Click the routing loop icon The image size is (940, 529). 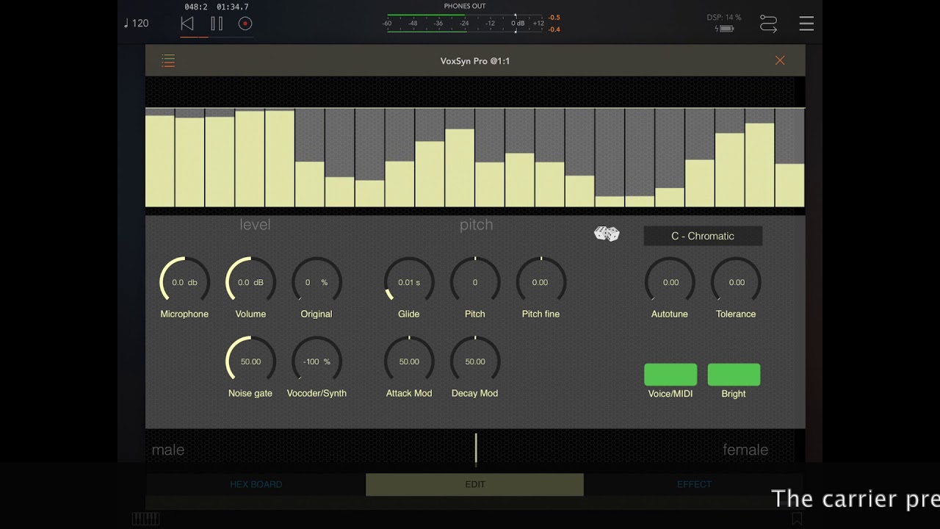click(768, 24)
